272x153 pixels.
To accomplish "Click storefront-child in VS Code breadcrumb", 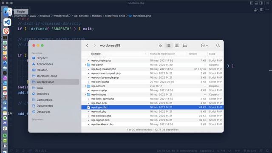I will tap(115, 16).
